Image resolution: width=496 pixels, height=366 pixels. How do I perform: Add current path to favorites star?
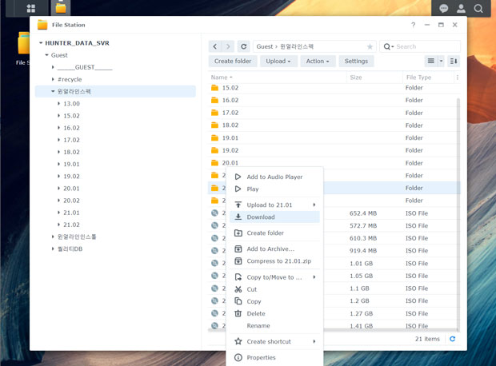(370, 47)
